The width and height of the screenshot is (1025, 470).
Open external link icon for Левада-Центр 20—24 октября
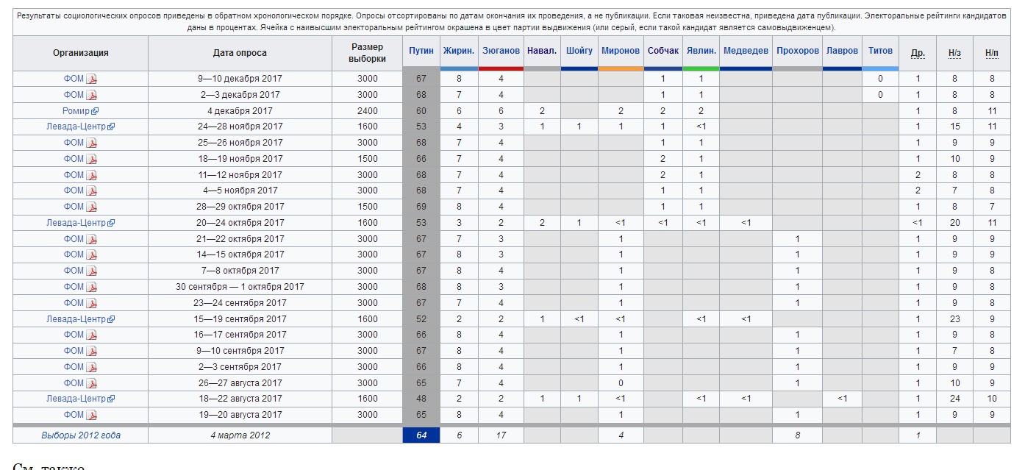[x=111, y=223]
